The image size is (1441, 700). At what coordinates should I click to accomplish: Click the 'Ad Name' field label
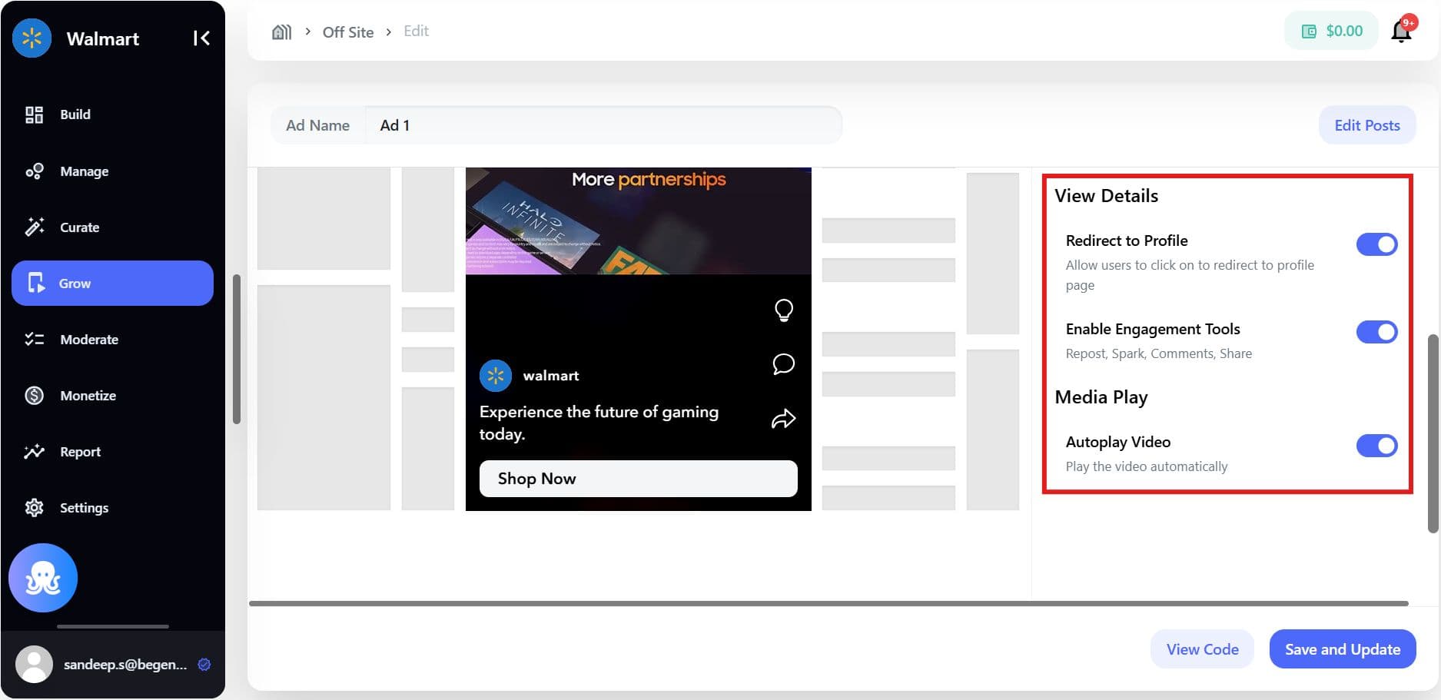[317, 125]
